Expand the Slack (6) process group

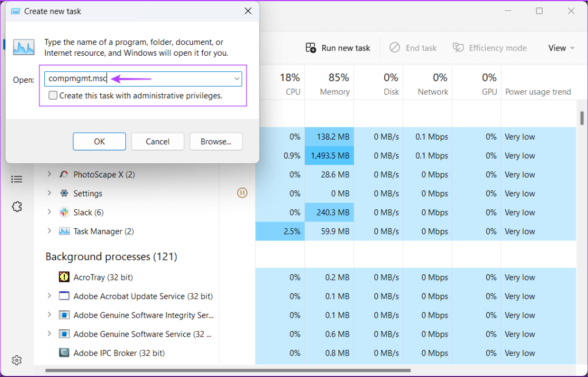pyautogui.click(x=49, y=212)
